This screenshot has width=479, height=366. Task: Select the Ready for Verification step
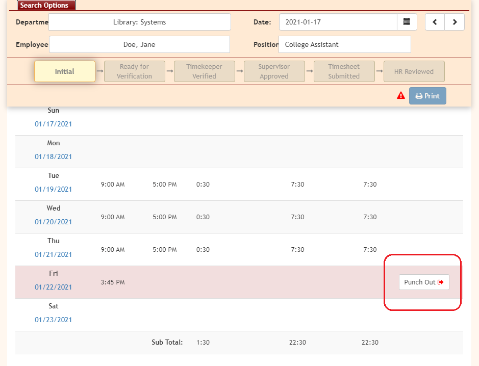point(135,71)
